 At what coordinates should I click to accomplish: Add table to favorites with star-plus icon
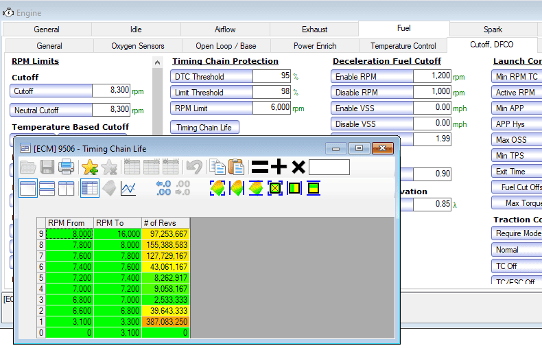click(90, 167)
